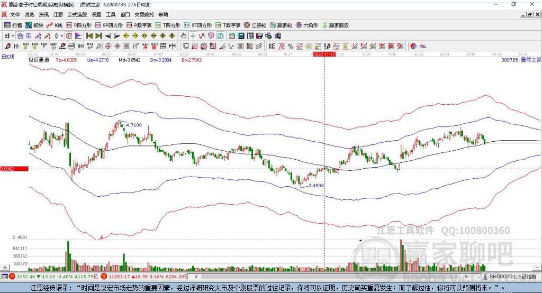
Task: Click the horizontal scrollbar right arrow
Action: [x=466, y=277]
